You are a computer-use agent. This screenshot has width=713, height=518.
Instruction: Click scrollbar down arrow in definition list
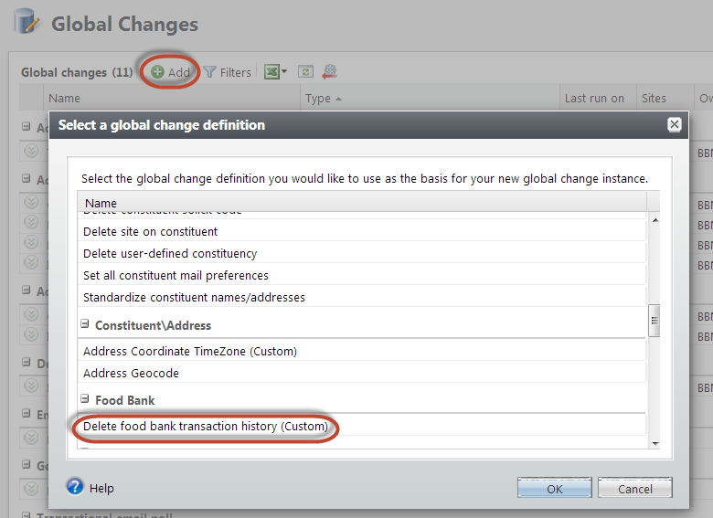[x=654, y=443]
